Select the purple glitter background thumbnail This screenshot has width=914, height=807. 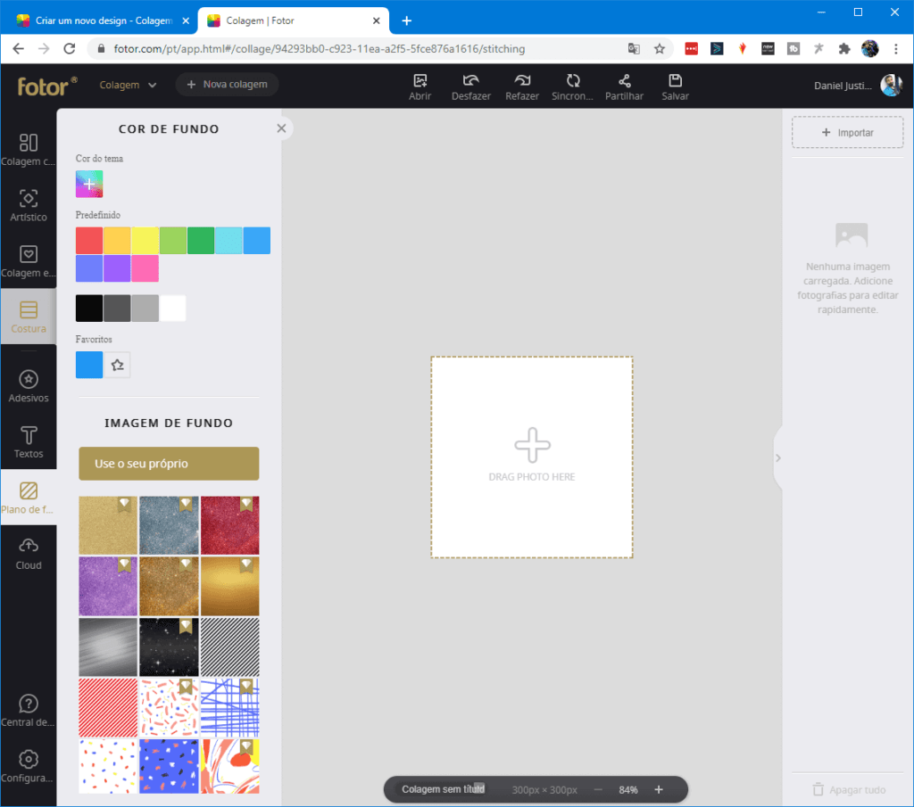coord(108,586)
